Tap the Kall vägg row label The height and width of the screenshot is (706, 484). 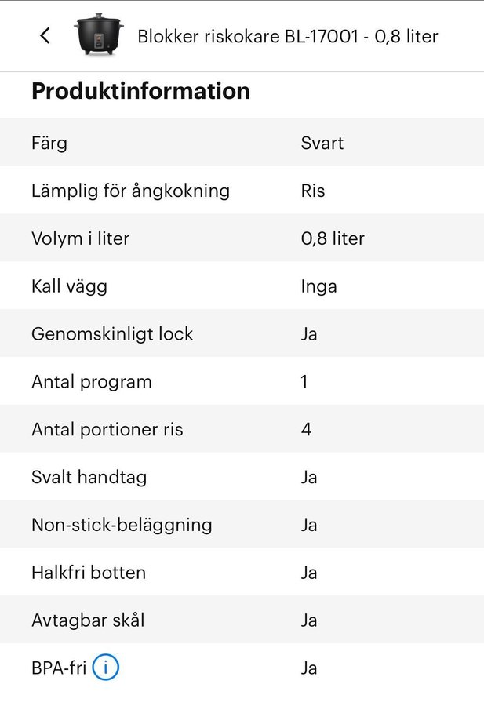click(x=69, y=286)
